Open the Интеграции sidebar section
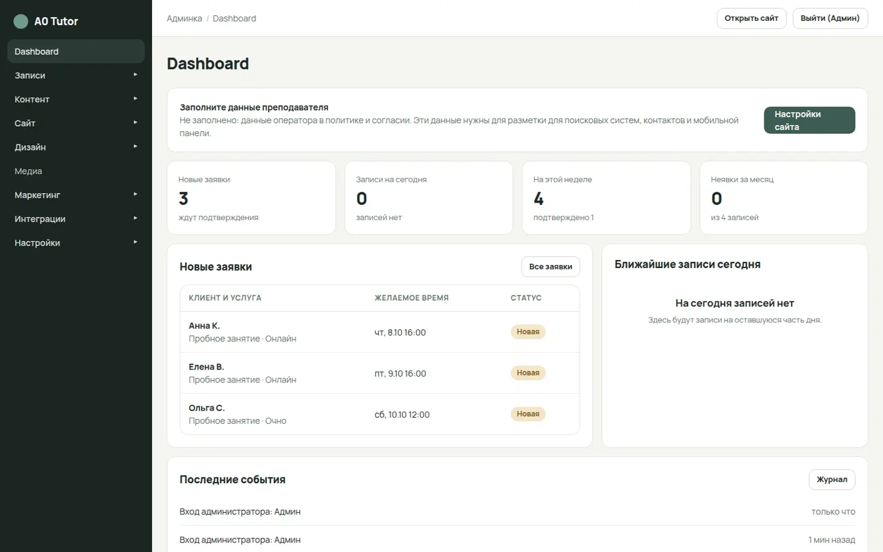 (76, 219)
